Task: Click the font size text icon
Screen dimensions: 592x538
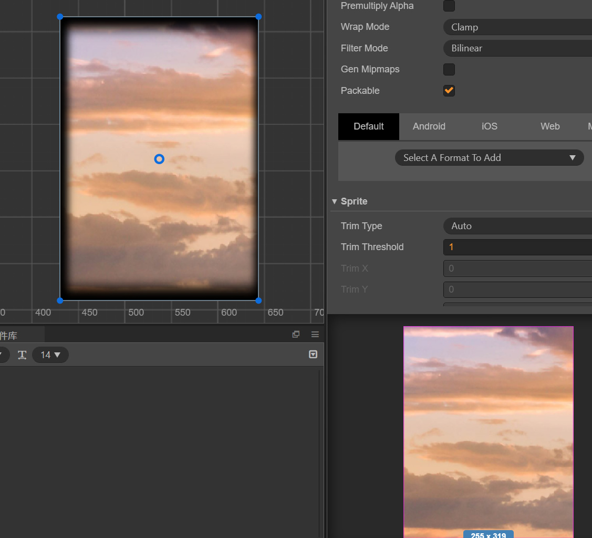Action: (x=22, y=355)
